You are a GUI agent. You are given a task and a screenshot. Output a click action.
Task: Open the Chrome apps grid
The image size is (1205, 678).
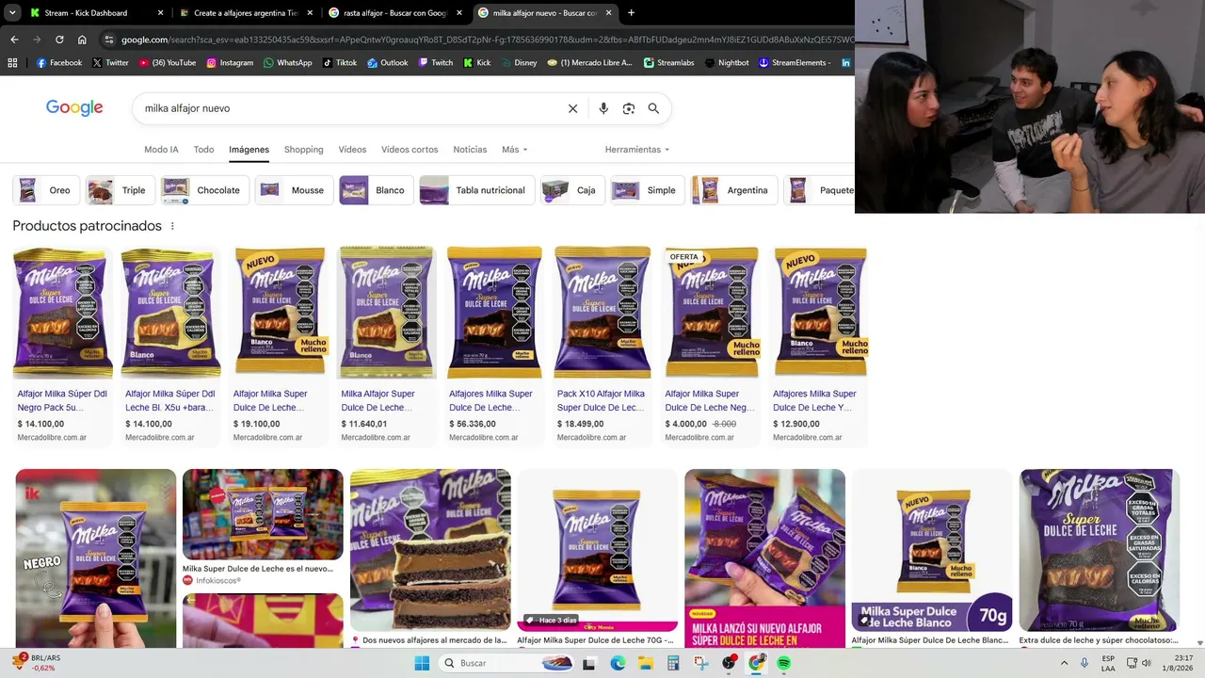[x=12, y=63]
